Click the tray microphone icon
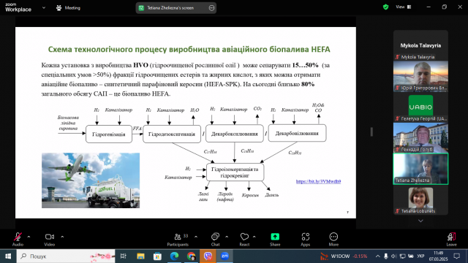Viewport: 468px width, 263px height. [385, 256]
